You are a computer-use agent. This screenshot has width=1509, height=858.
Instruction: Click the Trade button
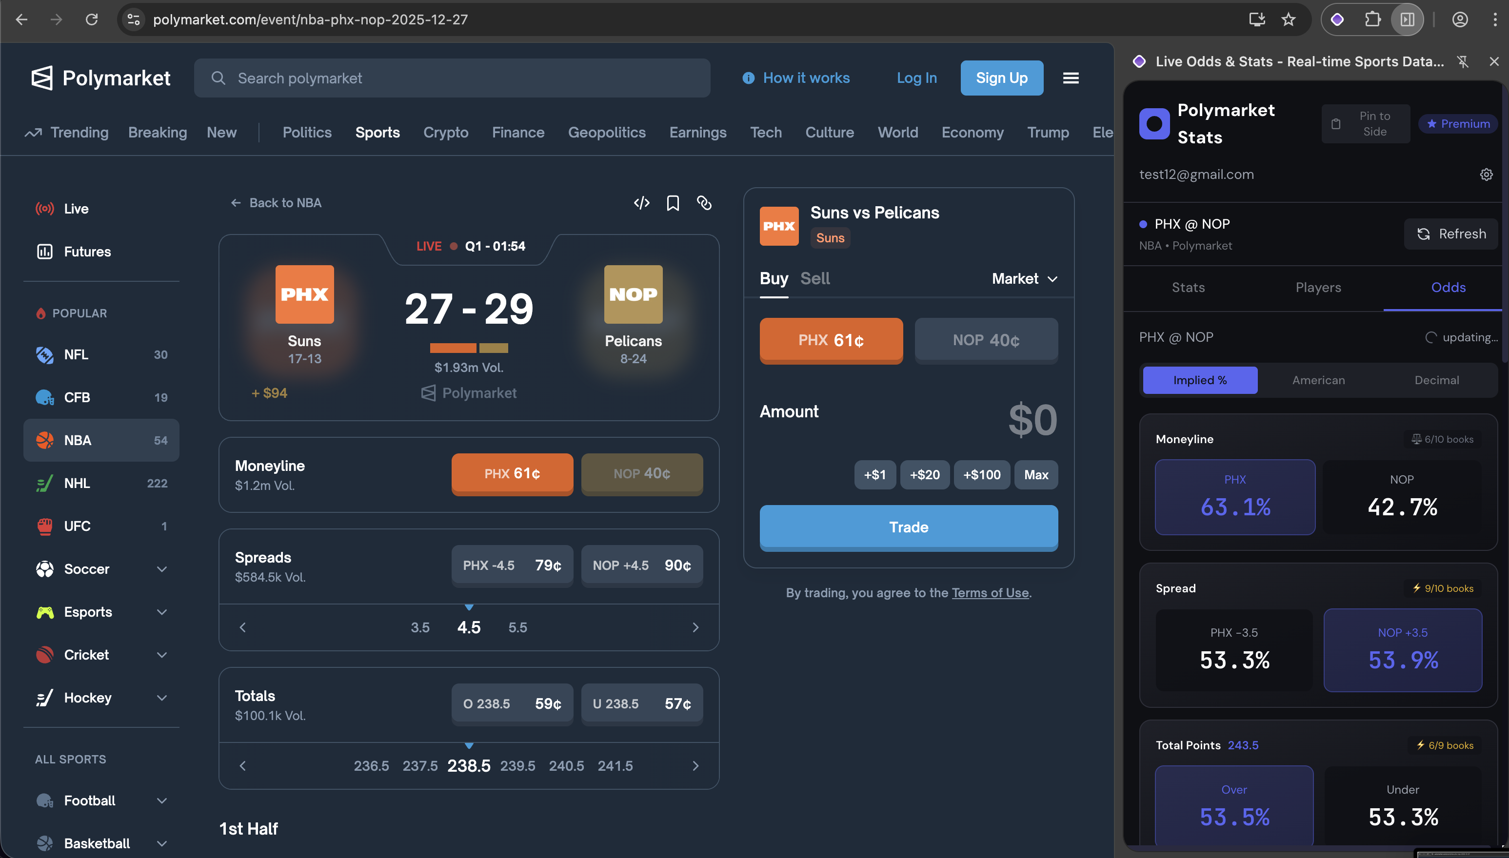pyautogui.click(x=908, y=527)
